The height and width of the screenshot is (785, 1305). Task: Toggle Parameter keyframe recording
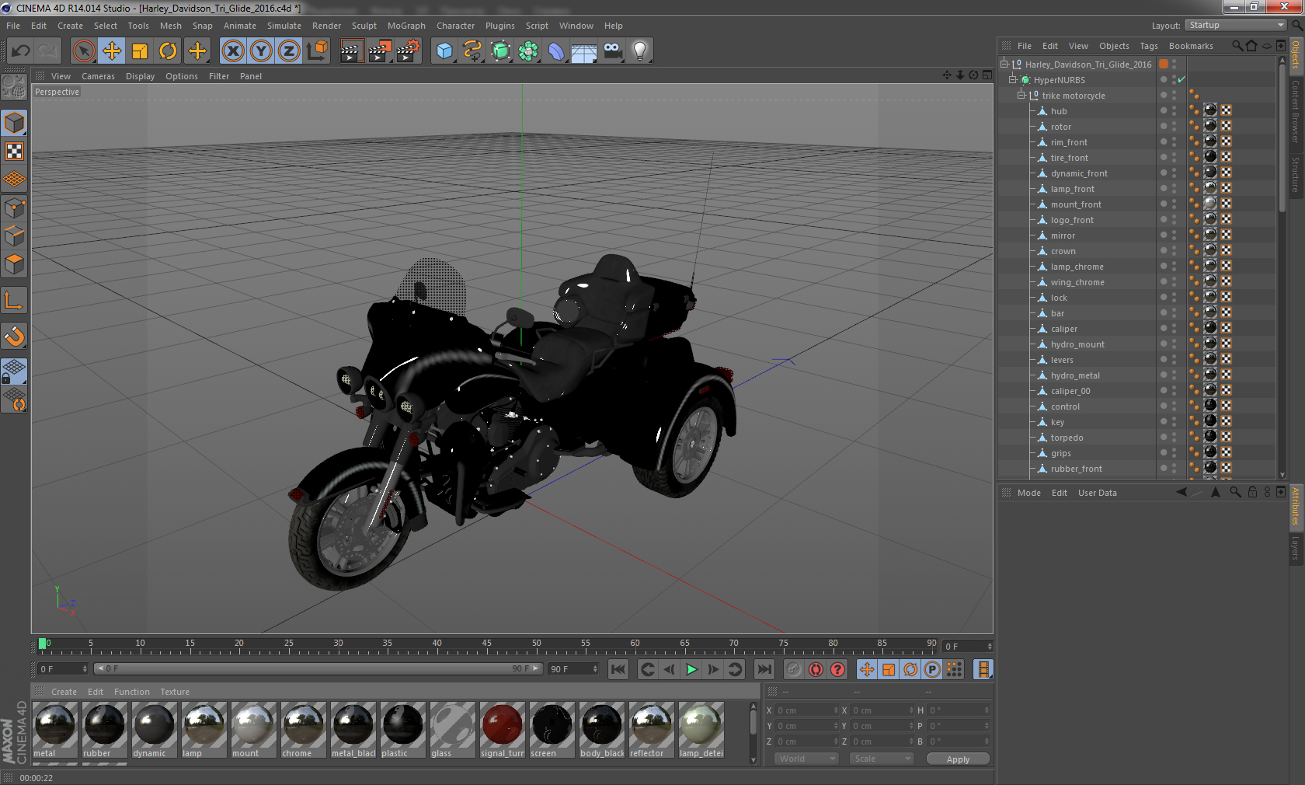(932, 669)
